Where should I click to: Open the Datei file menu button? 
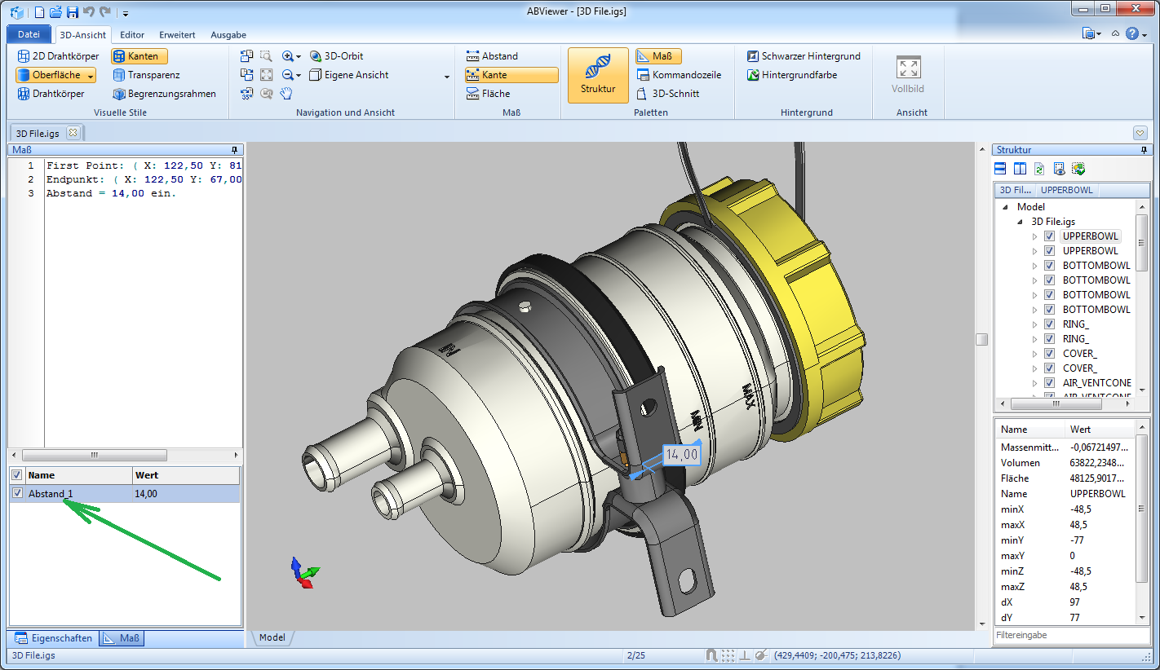coord(29,34)
